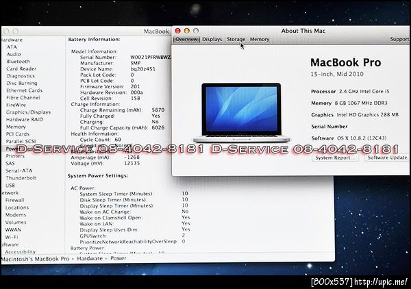Select Audio in the hardware list
The width and height of the screenshot is (411, 289).
click(x=14, y=54)
